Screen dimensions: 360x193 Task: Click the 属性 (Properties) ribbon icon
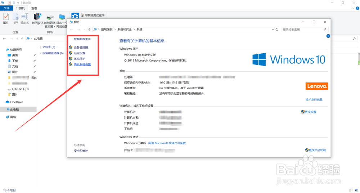point(6,19)
